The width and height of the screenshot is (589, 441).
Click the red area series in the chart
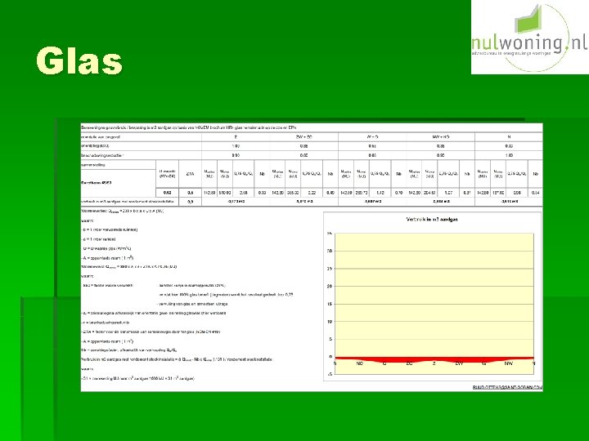434,359
